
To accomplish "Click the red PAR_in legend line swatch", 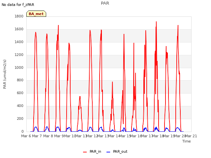I will click(85, 152).
